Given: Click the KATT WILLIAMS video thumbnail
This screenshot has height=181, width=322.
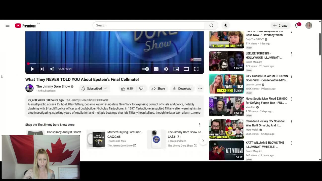Looking at the screenshot, I should (x=226, y=150).
